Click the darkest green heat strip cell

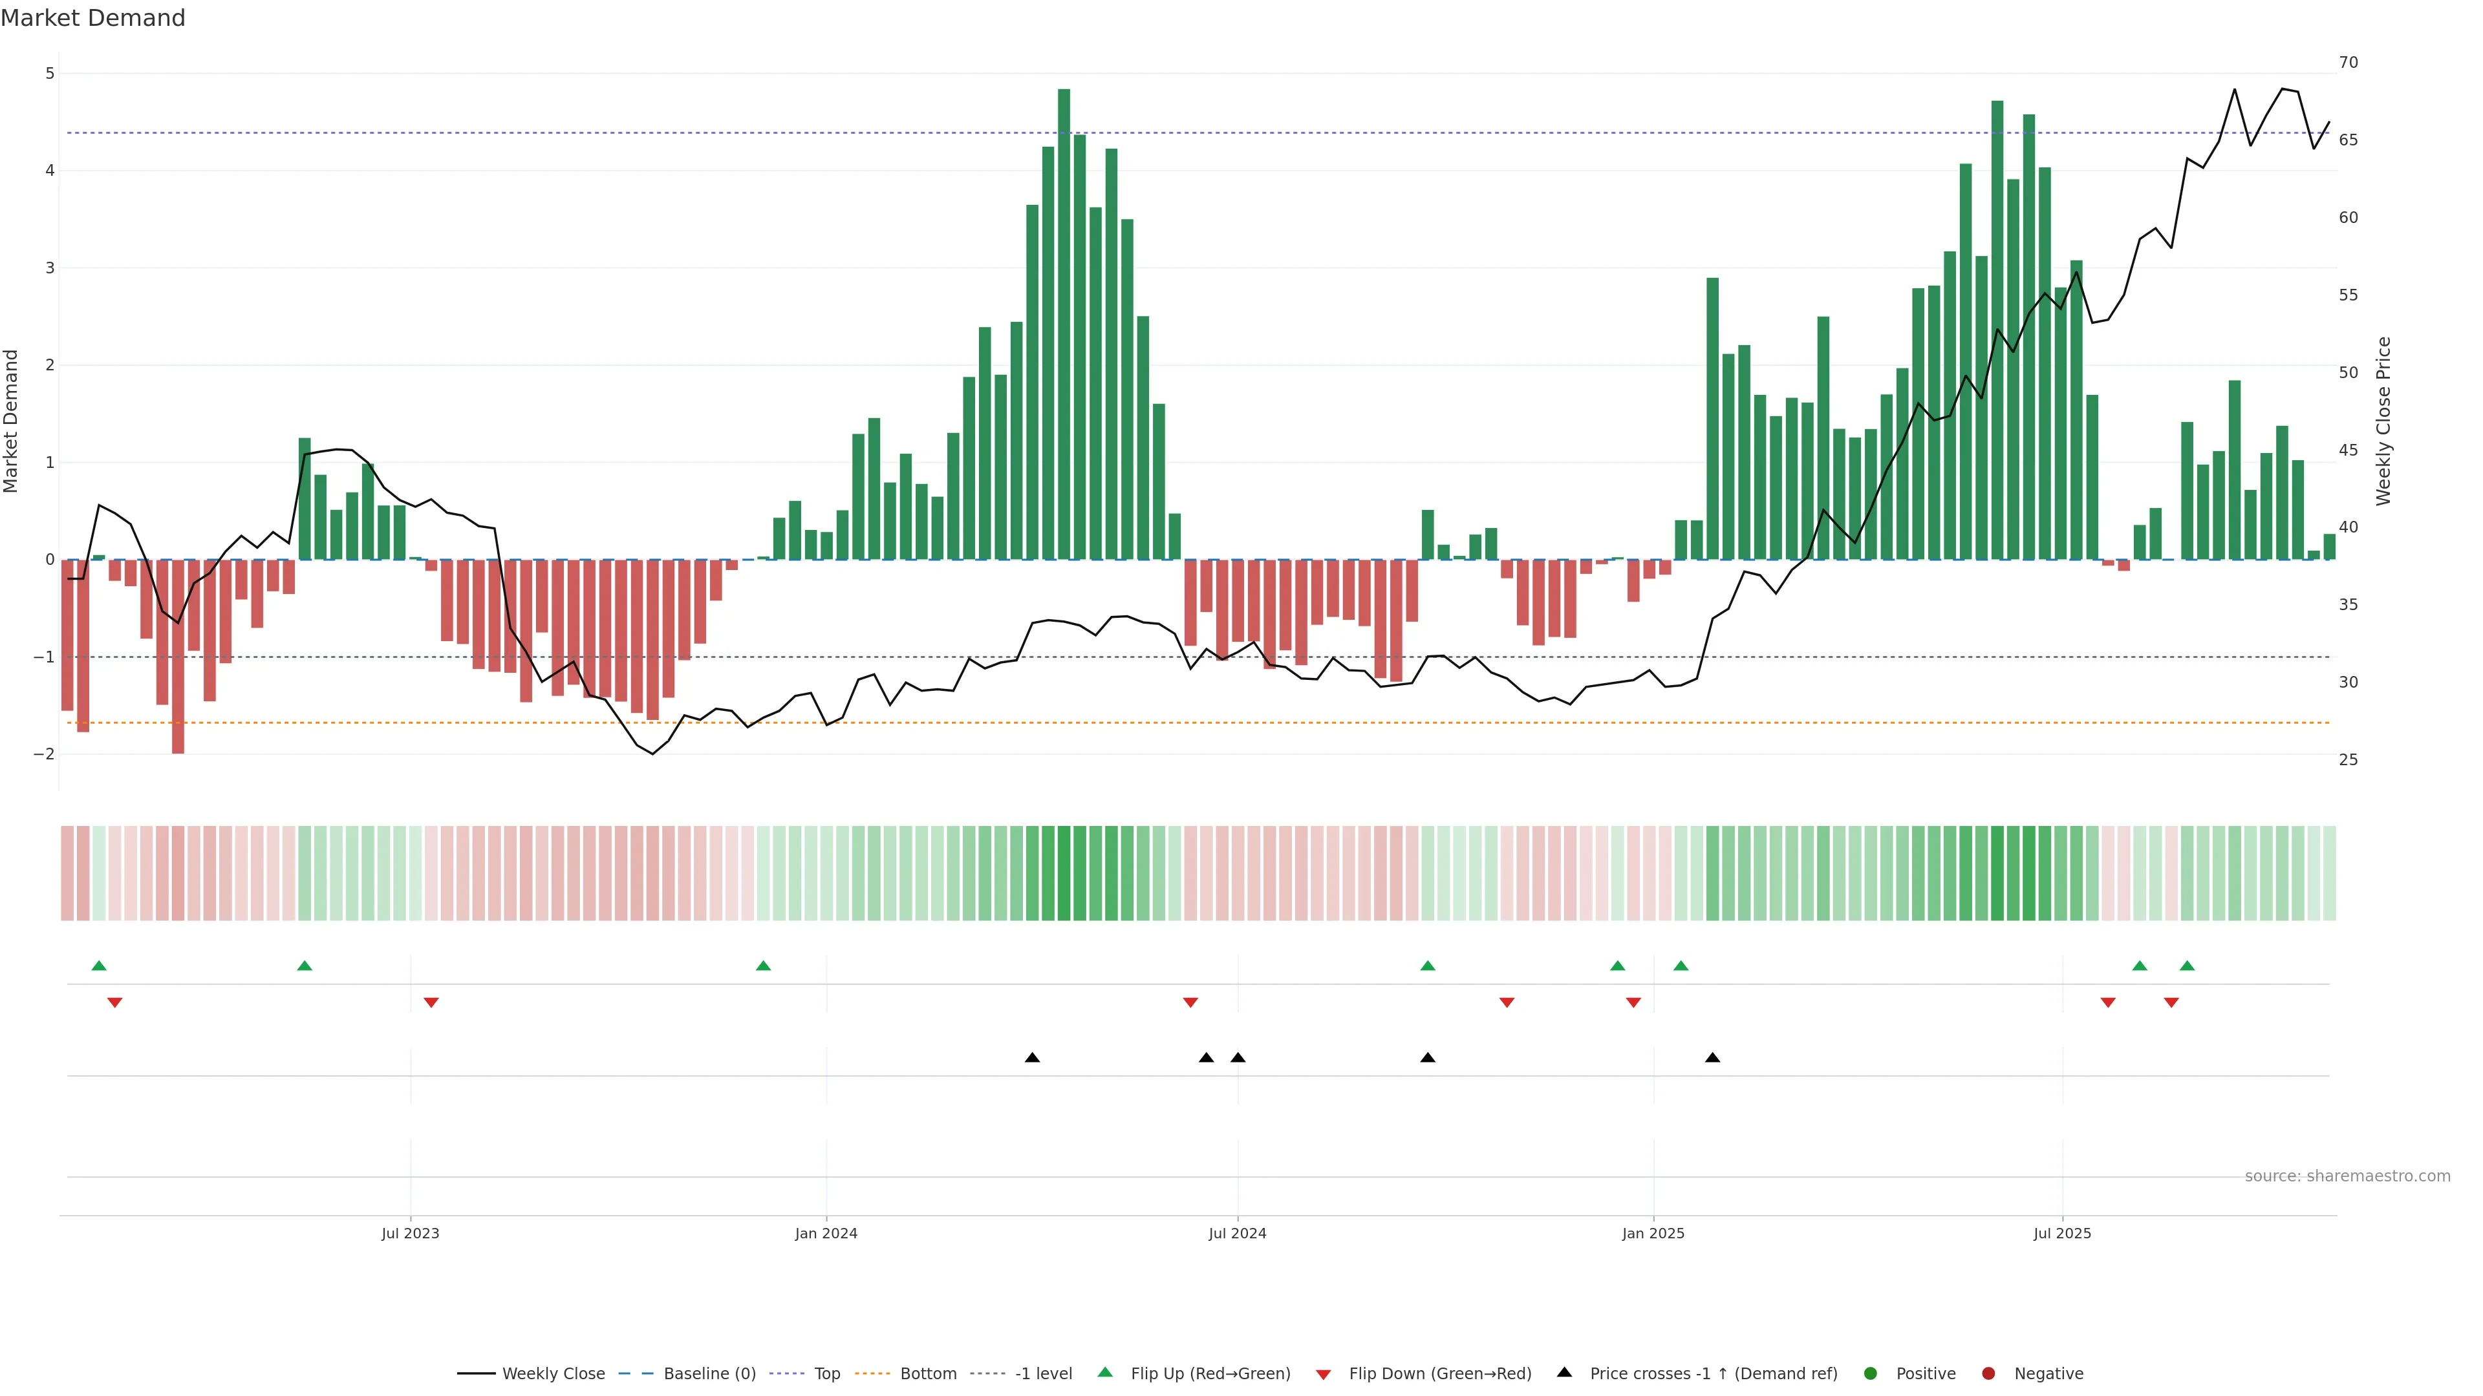pyautogui.click(x=1063, y=873)
